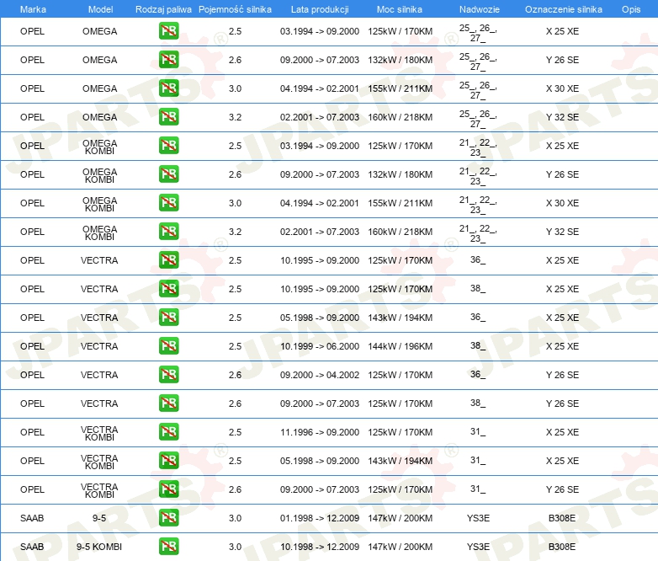Click the 25_, 26_, 27_ body cell in OMEGA 3.0 row
The height and width of the screenshot is (561, 658).
click(x=478, y=90)
